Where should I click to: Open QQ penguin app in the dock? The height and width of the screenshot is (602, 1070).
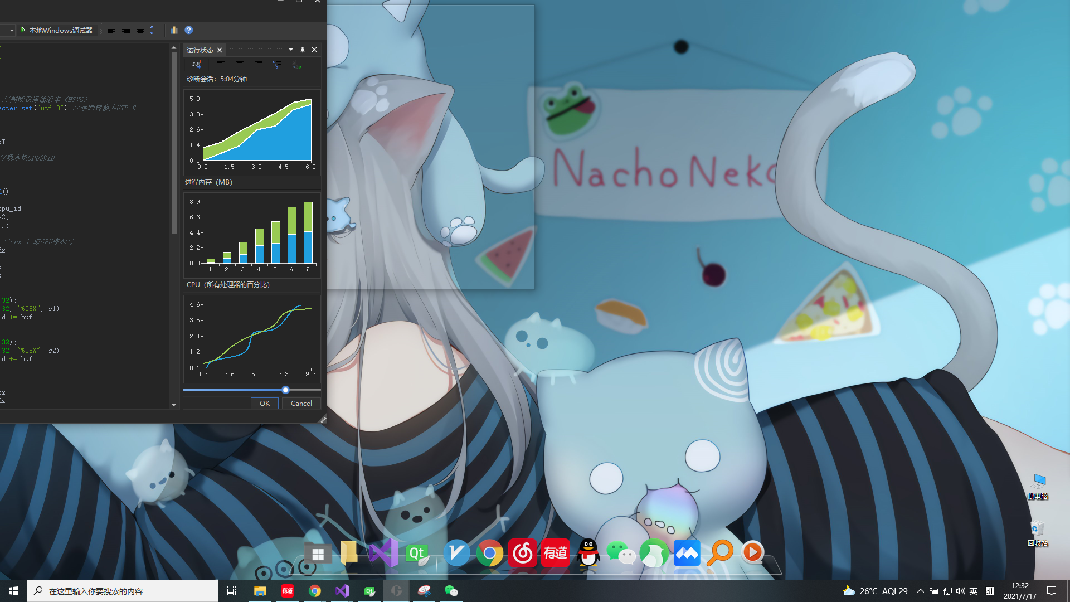(588, 553)
